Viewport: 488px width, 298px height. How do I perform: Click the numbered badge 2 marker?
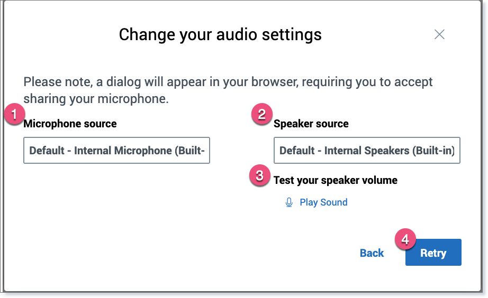pos(261,114)
